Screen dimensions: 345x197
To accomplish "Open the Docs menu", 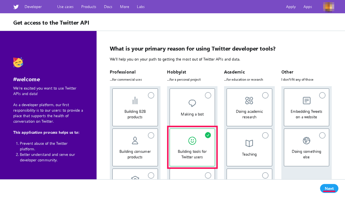I will (x=108, y=7).
